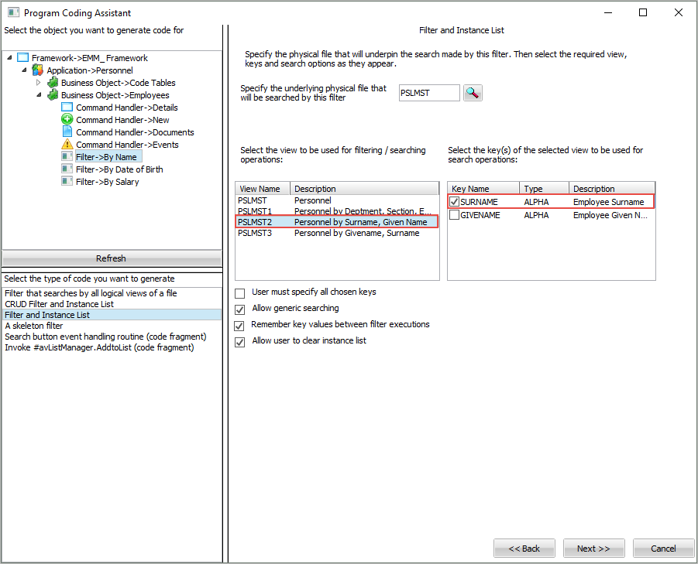Check the GIVENAME key checkbox
698x564 pixels.
[454, 215]
